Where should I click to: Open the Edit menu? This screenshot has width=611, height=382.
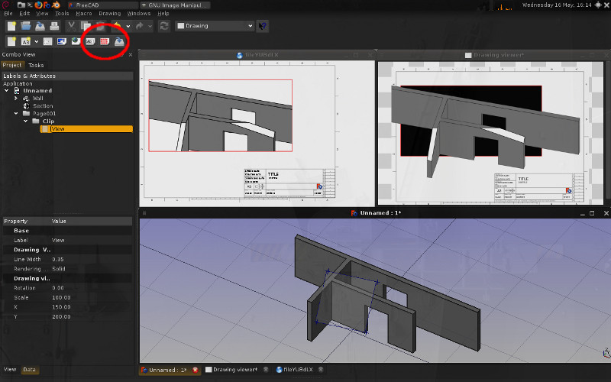[x=24, y=13]
